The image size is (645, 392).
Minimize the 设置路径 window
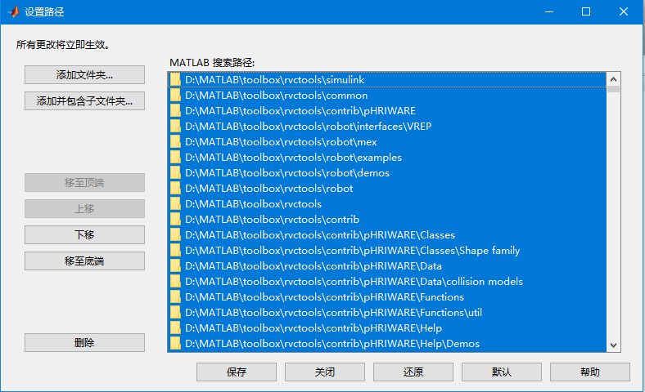coord(549,11)
